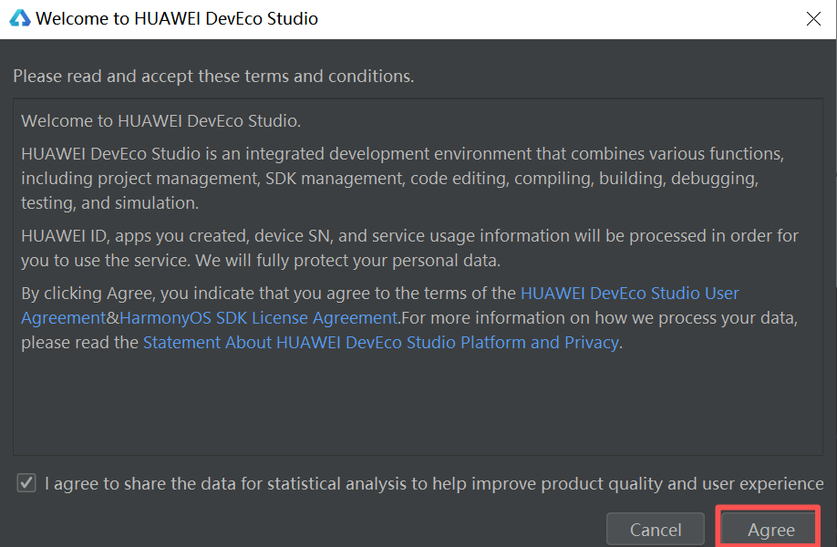The height and width of the screenshot is (547, 837).
Task: Click the DevEco Studio logo icon
Action: coord(20,18)
